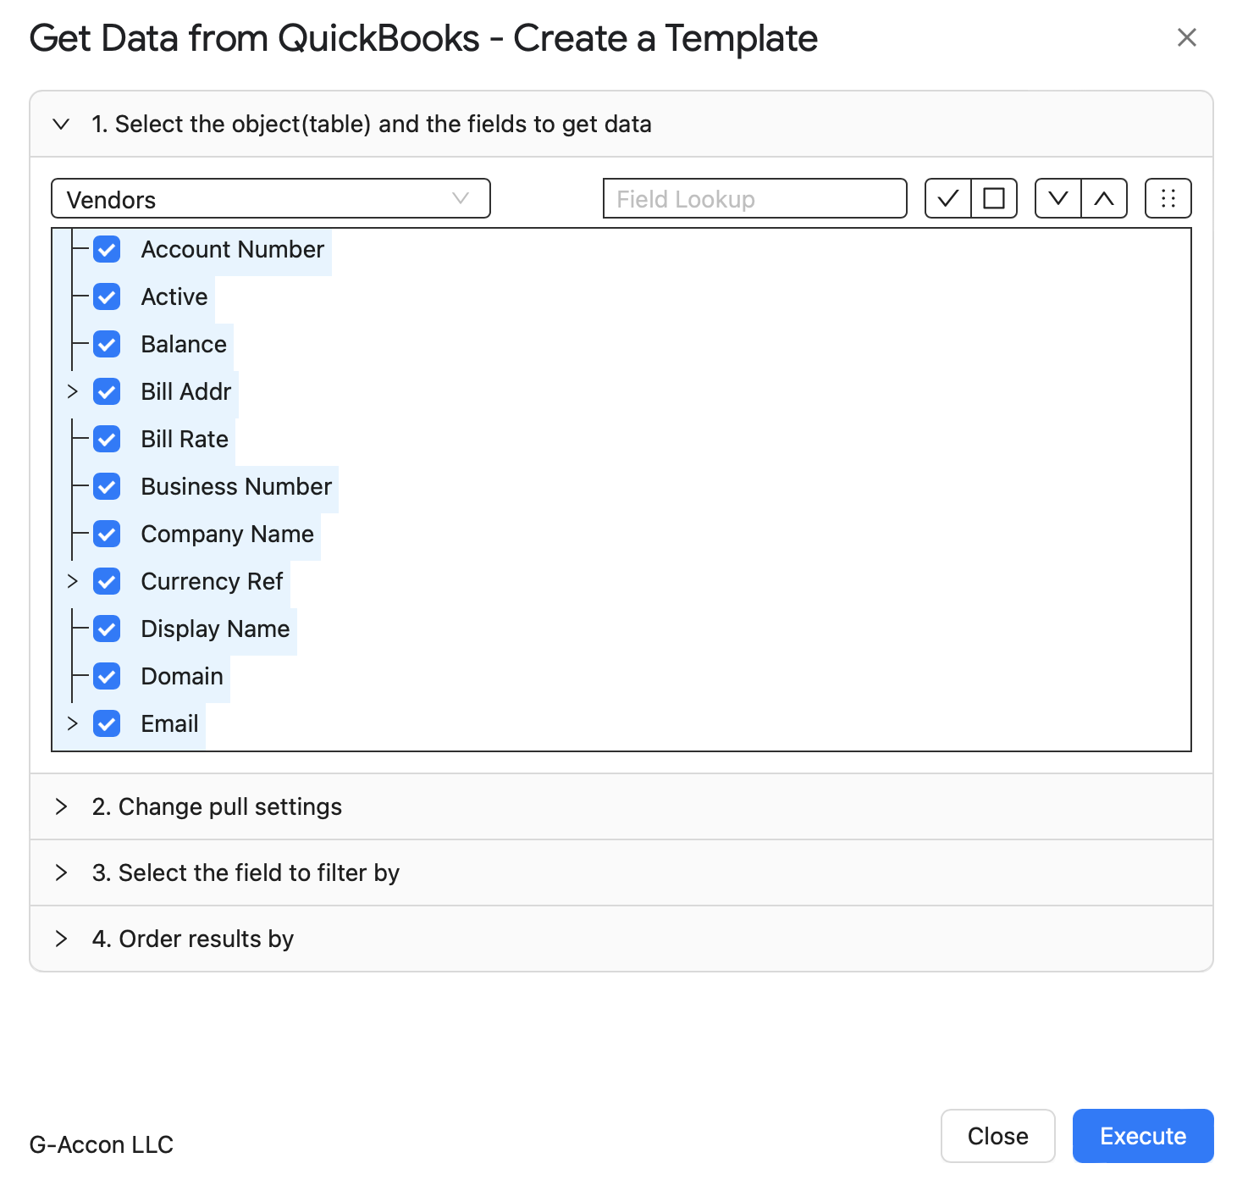
Task: Select the Bill Addr field label
Action: point(186,391)
